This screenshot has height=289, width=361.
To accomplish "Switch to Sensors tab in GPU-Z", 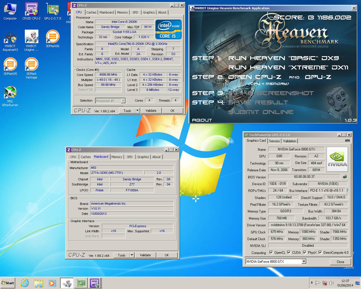I will click(274, 141).
